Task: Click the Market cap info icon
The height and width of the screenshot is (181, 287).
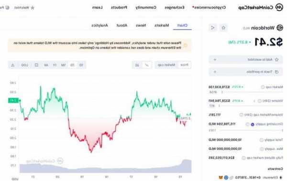Action: (263, 87)
